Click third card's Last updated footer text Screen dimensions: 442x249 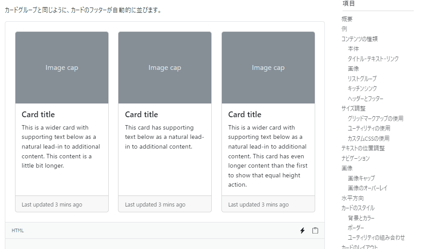(259, 205)
